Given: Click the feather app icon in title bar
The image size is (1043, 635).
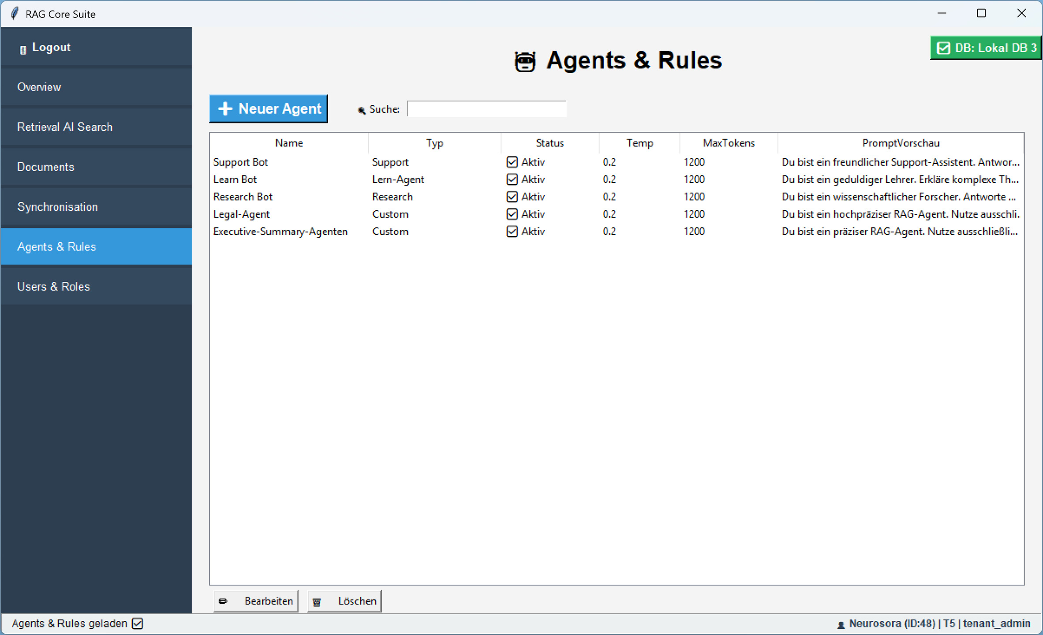Looking at the screenshot, I should click(15, 13).
